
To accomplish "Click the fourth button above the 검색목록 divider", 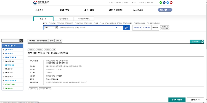I will coord(58,41).
